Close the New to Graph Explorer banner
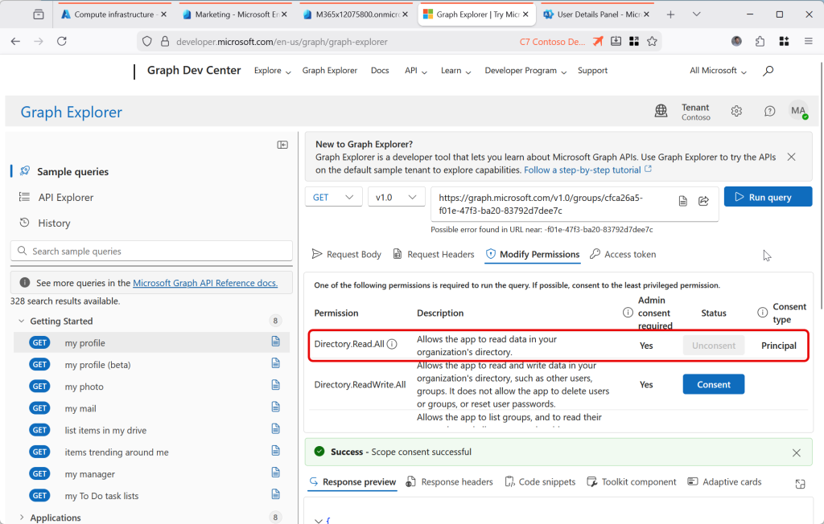 (x=791, y=158)
